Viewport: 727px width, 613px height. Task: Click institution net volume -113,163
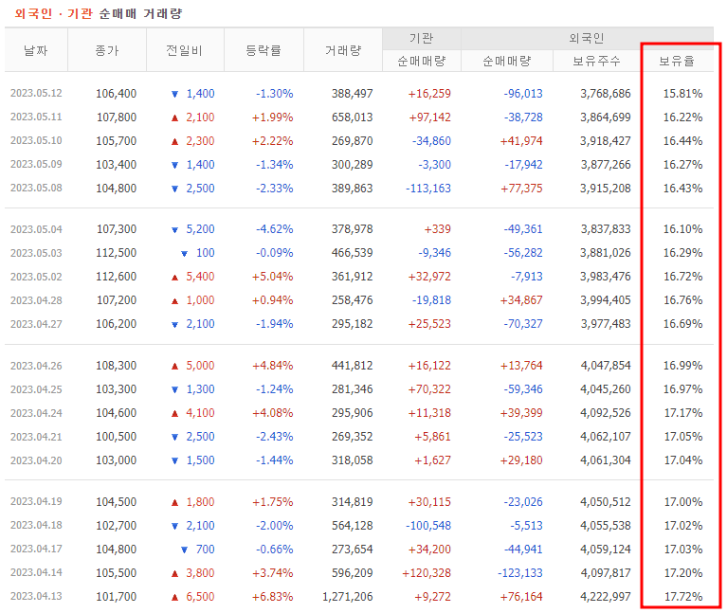click(x=428, y=189)
